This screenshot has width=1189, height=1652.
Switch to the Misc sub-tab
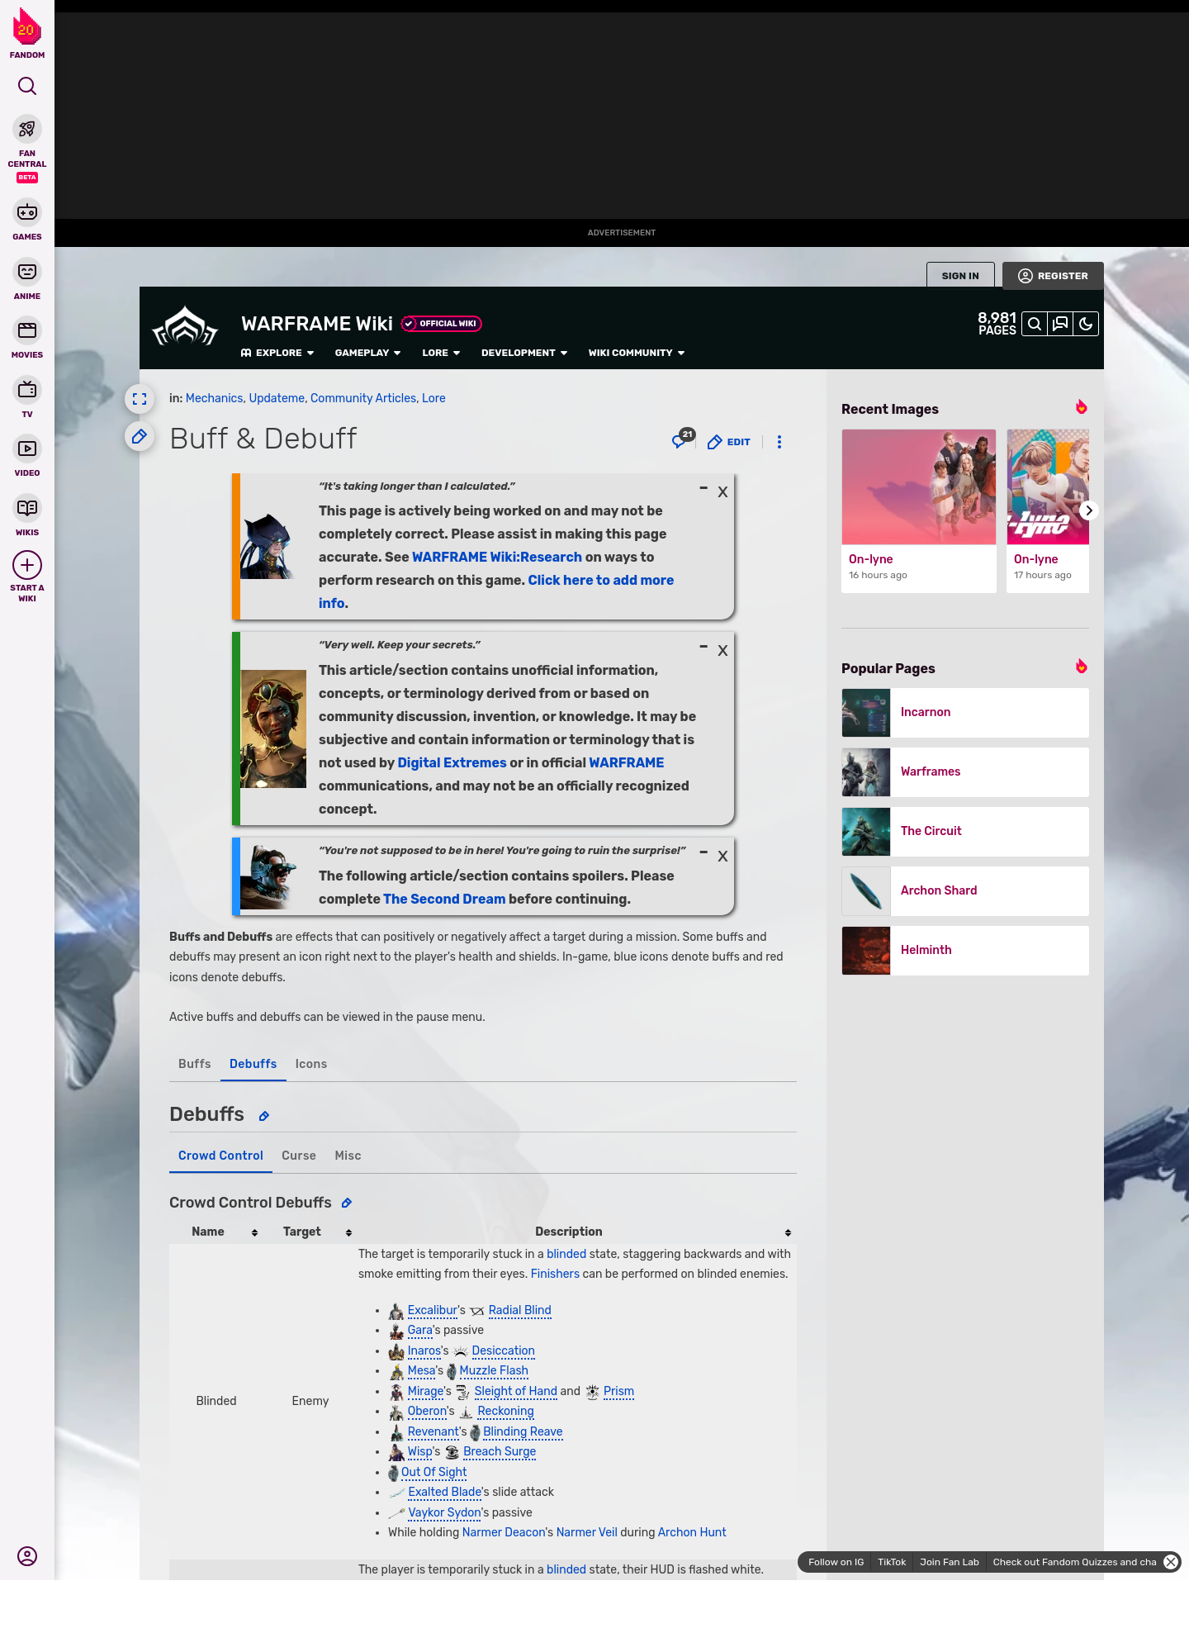tap(348, 1156)
